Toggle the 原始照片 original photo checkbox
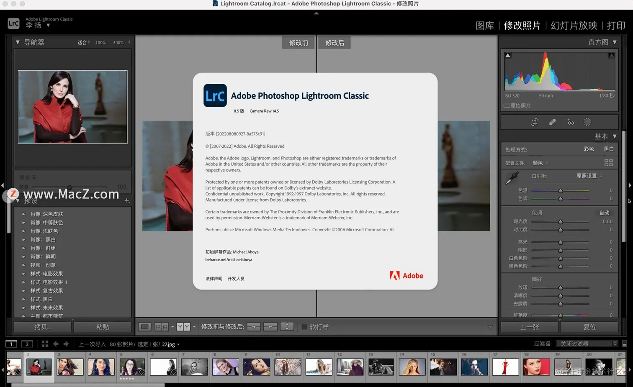Screen dimensions: 633x387 pyautogui.click(x=506, y=106)
